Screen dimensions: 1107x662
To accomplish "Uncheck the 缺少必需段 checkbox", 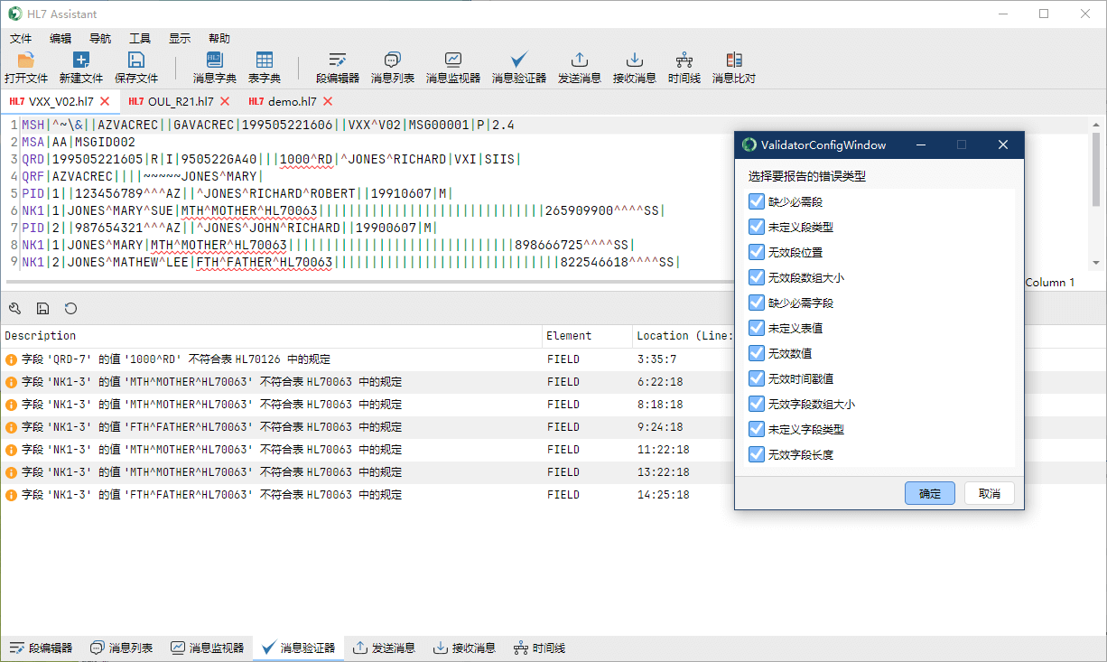I will 757,201.
